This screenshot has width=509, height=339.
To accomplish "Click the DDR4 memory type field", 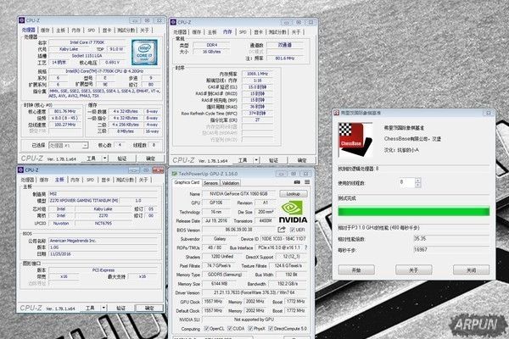I will click(x=212, y=45).
